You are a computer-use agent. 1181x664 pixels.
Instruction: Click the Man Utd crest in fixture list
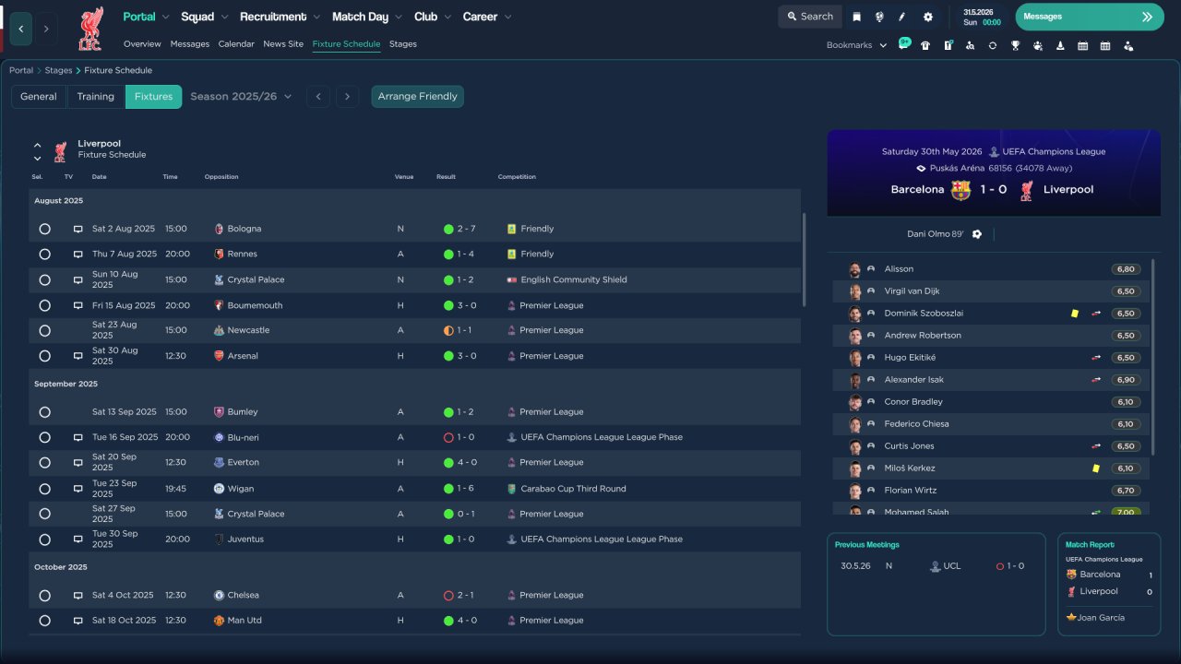pos(219,621)
